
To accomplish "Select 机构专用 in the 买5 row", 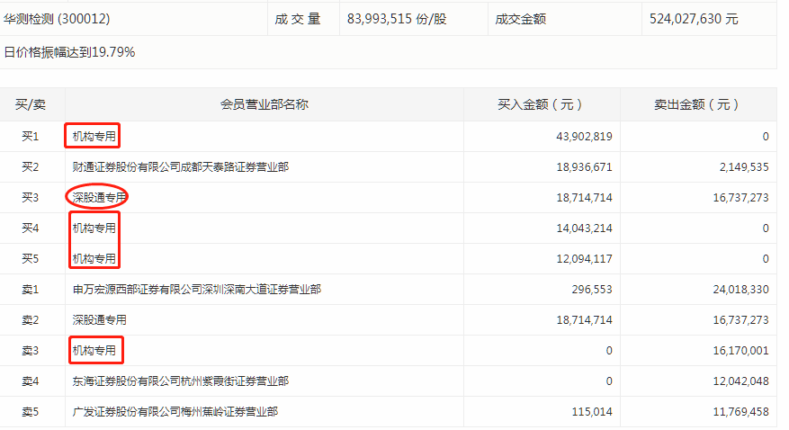I will (94, 259).
